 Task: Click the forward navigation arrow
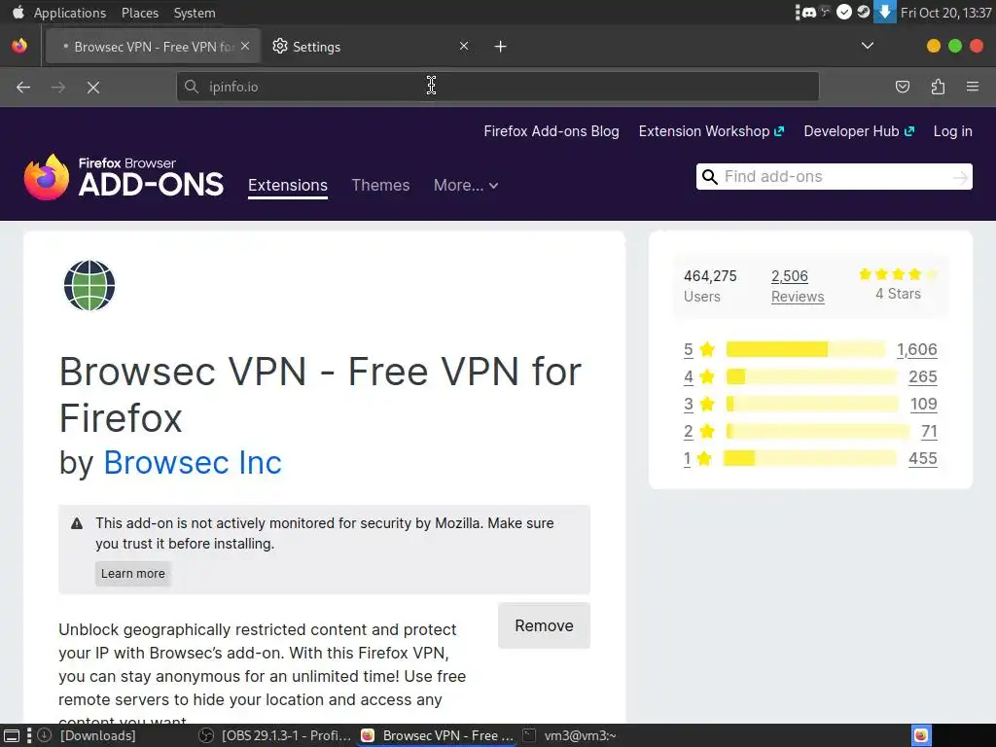pyautogui.click(x=57, y=87)
